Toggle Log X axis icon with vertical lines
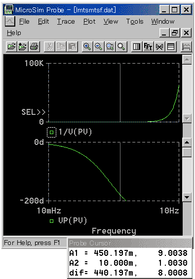Screen dimensions: 195x279 137,47
